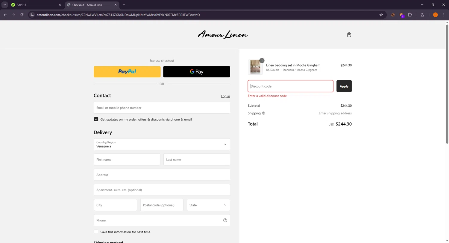449x243 pixels.
Task: Click the AmourLinen logo
Action: 222,35
